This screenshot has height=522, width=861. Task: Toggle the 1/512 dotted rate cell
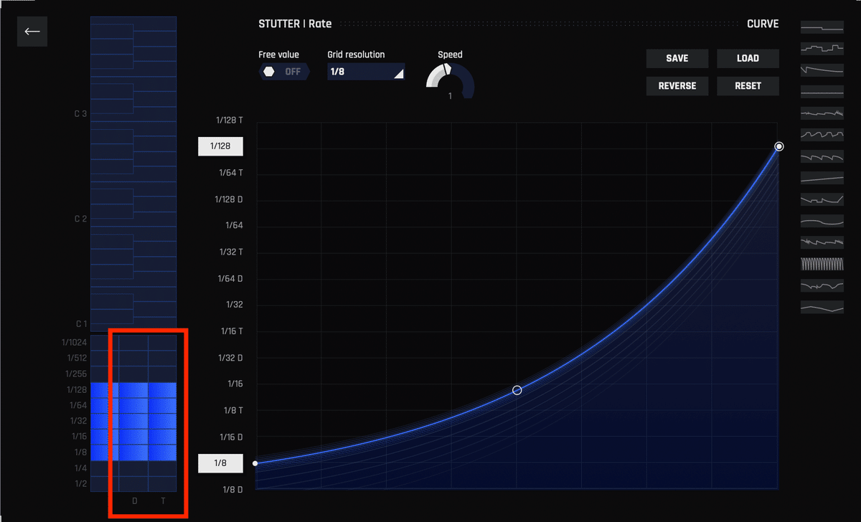(133, 359)
